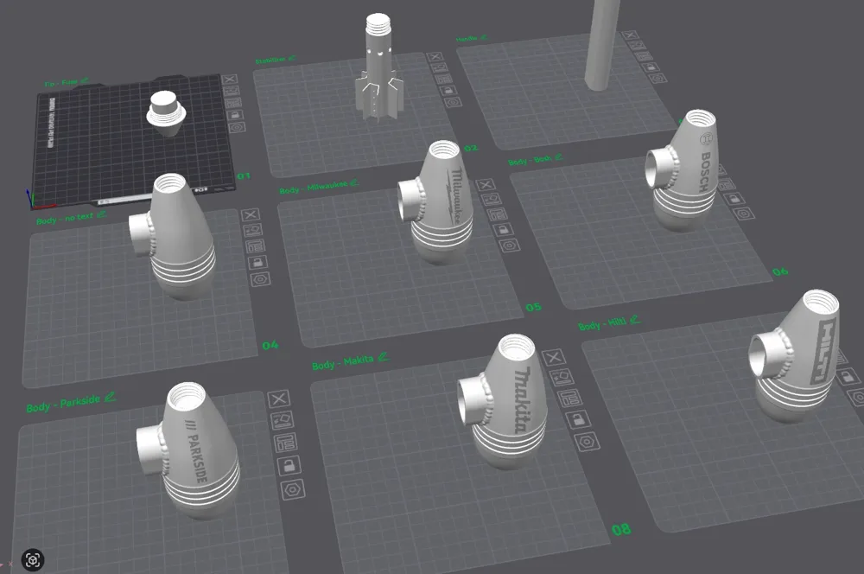Open plate settings for Body - no text plate
This screenshot has height=574, width=864.
tap(261, 279)
